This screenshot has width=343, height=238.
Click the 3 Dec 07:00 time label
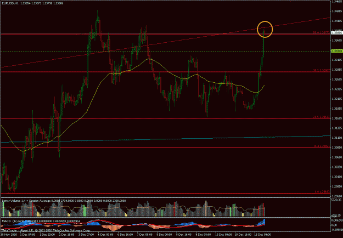point(86,234)
